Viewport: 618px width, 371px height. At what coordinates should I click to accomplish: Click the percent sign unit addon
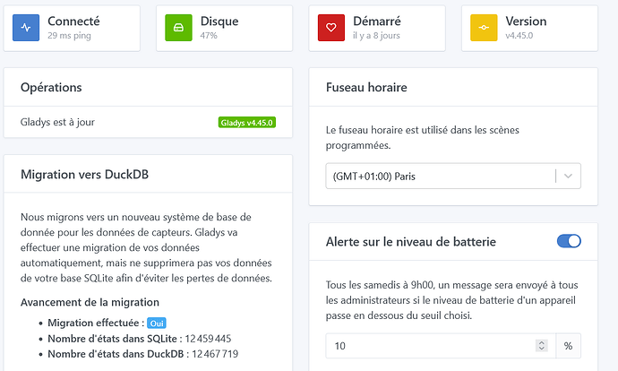pyautogui.click(x=568, y=346)
